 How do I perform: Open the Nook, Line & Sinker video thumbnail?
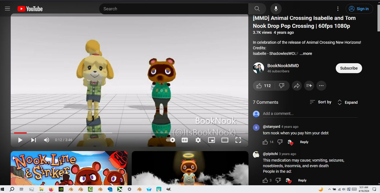pyautogui.click(x=69, y=168)
